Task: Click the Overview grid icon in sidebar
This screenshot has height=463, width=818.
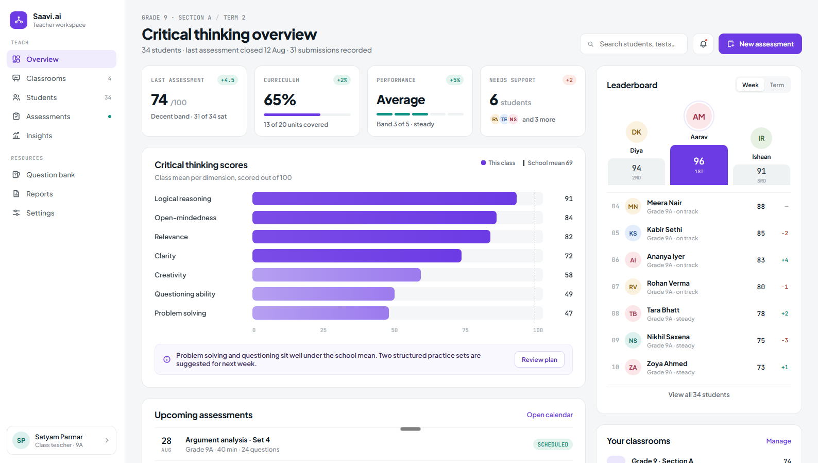Action: click(x=16, y=59)
